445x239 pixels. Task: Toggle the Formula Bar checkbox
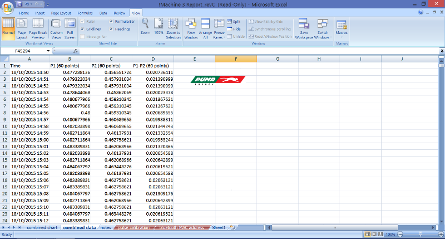pyautogui.click(x=111, y=21)
